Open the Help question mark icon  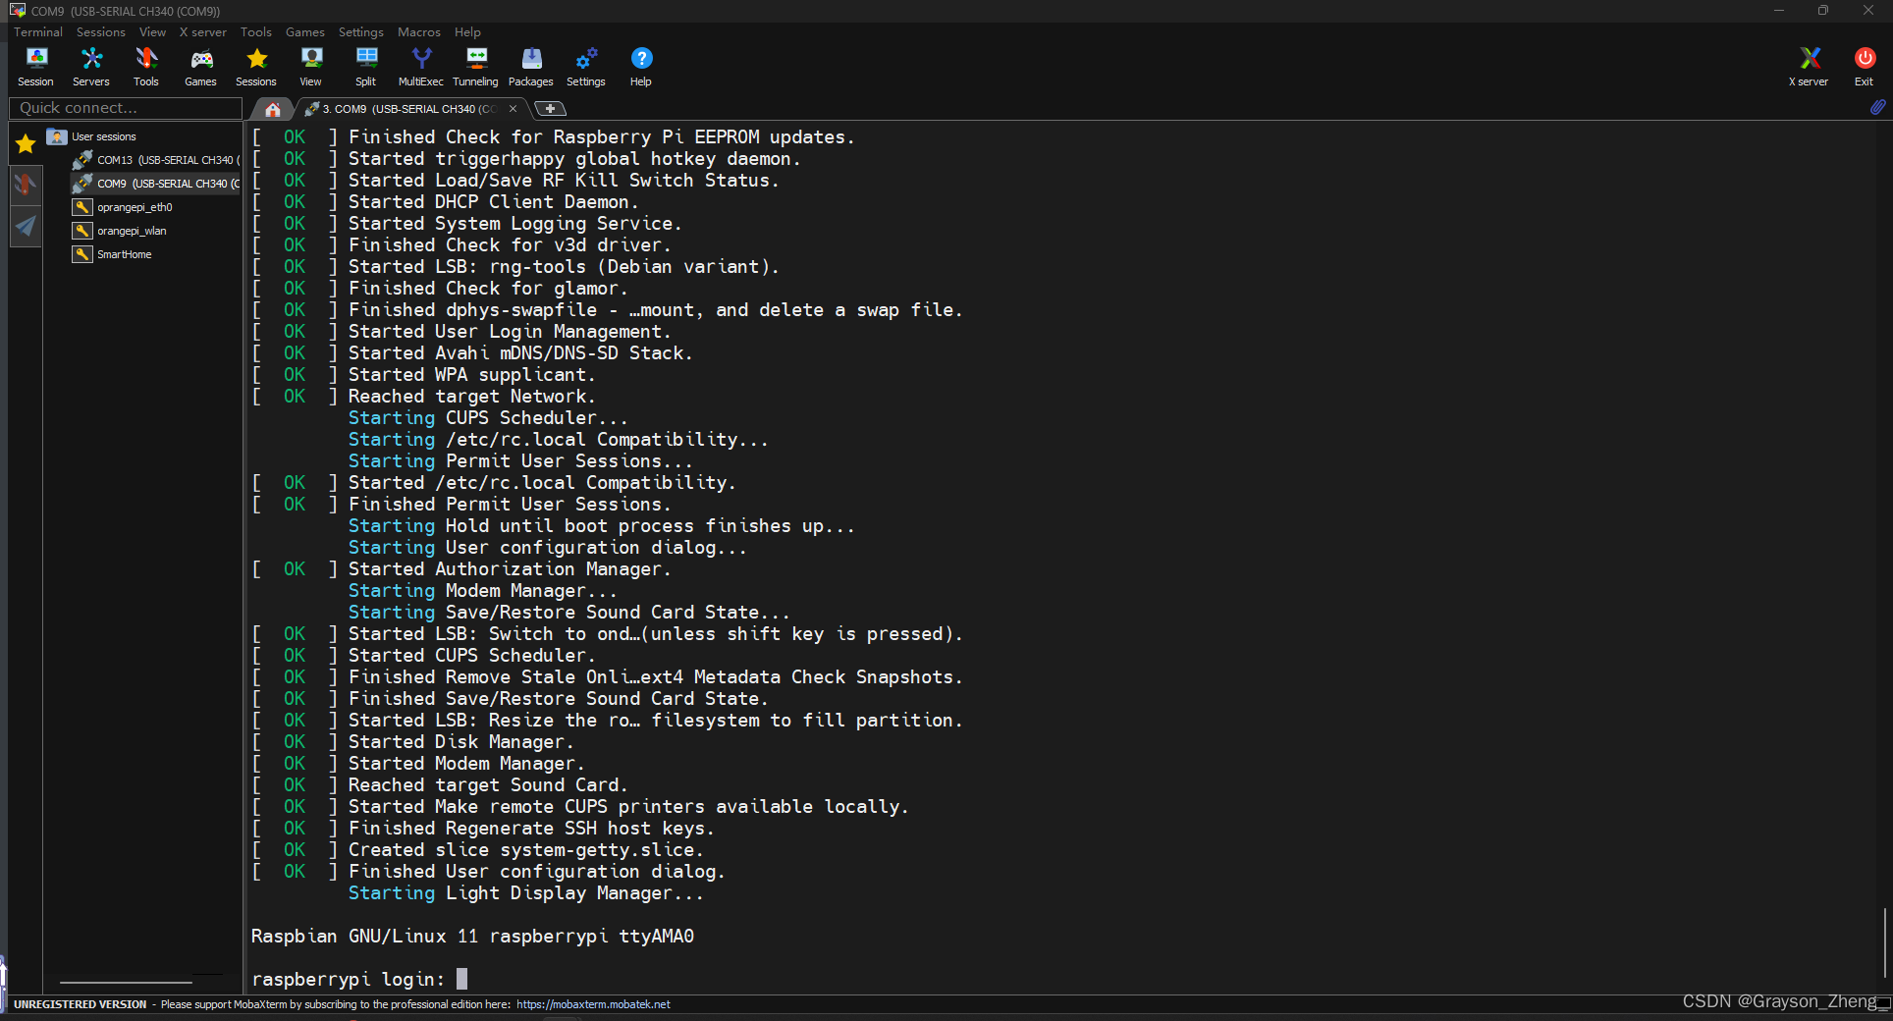point(641,67)
